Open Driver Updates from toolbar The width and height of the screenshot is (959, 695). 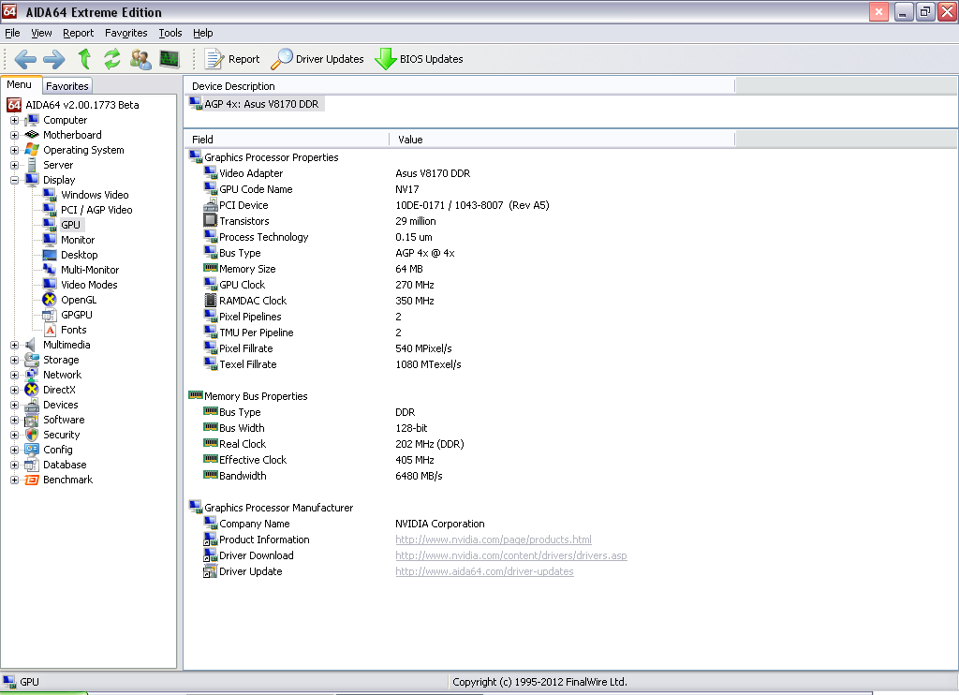click(317, 59)
